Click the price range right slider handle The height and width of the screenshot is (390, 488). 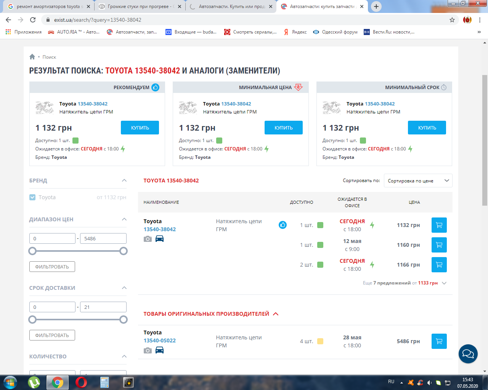124,251
